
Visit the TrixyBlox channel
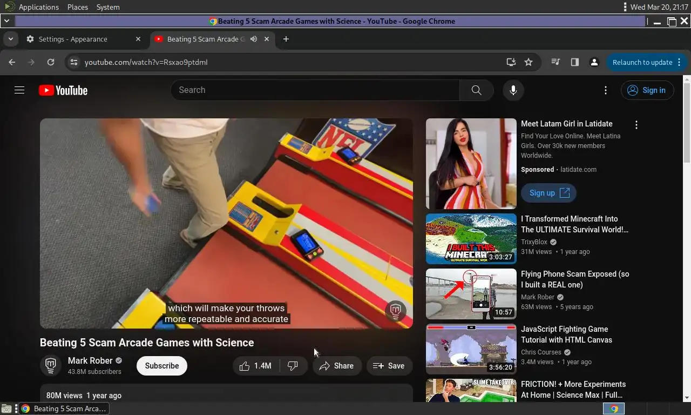coord(534,242)
